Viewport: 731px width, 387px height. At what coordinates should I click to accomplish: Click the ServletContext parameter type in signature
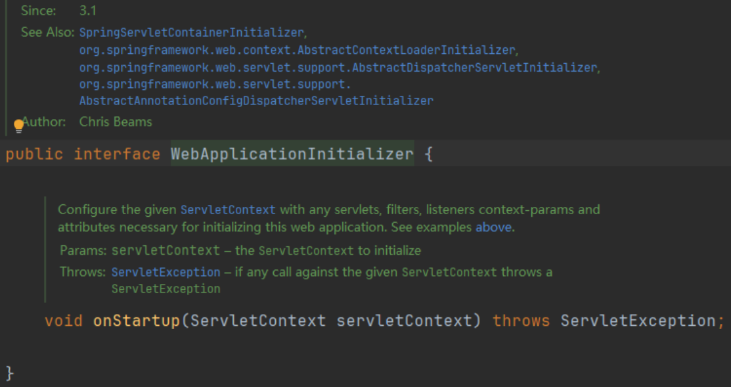258,321
